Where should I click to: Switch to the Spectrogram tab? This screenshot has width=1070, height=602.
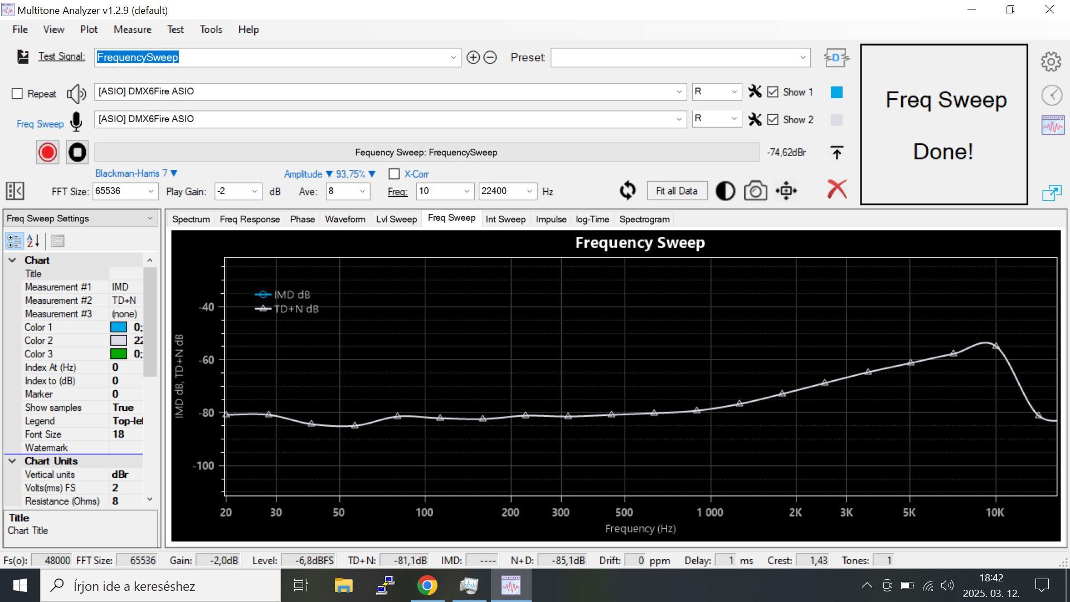(x=644, y=219)
